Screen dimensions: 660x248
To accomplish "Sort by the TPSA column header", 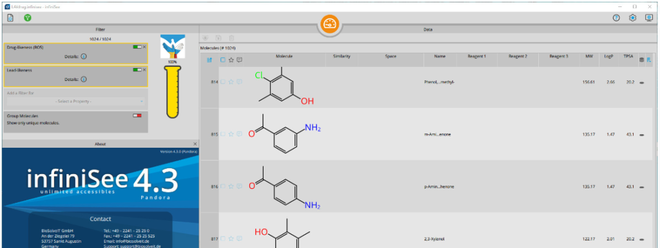I will point(628,57).
